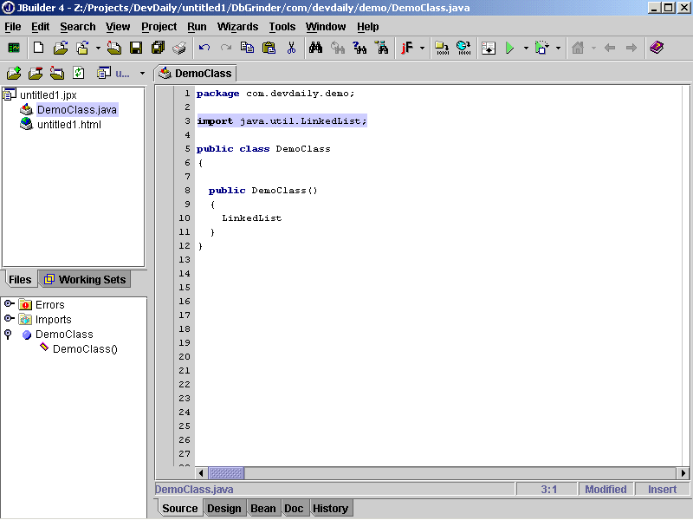This screenshot has height=520, width=693.
Task: Save the file with the floppy disk icon
Action: point(136,48)
